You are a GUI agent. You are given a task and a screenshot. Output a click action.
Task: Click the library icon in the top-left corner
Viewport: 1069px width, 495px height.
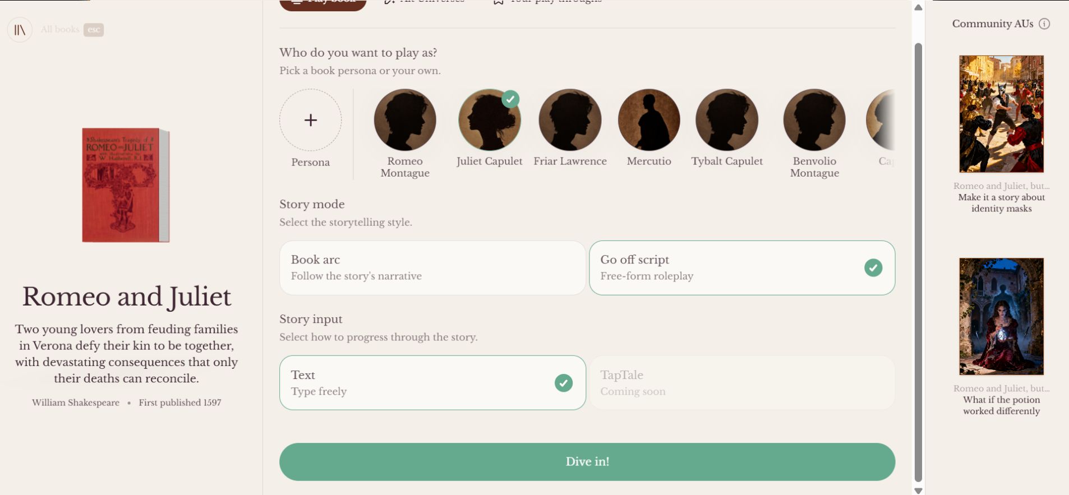point(20,29)
